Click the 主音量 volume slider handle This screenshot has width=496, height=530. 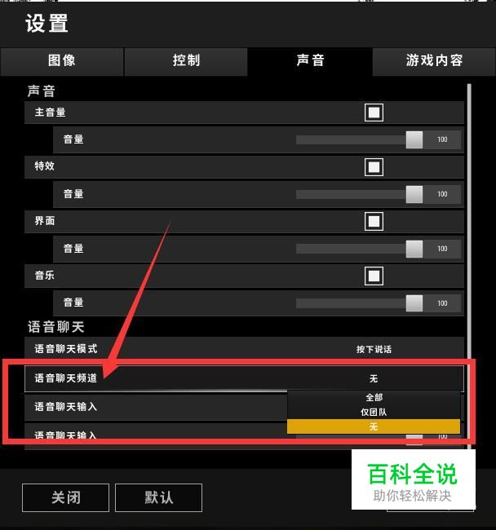click(x=414, y=139)
